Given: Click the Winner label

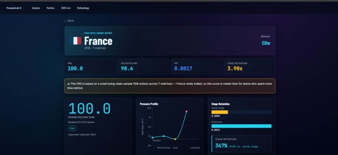Looking at the screenshot, I should [265, 36].
